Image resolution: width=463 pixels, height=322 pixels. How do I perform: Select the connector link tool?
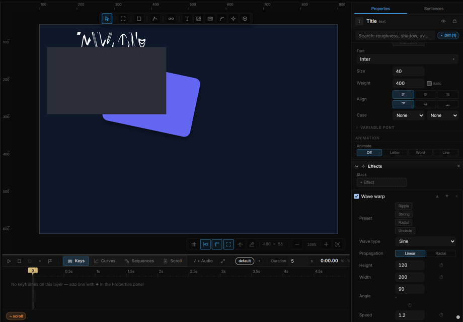click(x=171, y=19)
